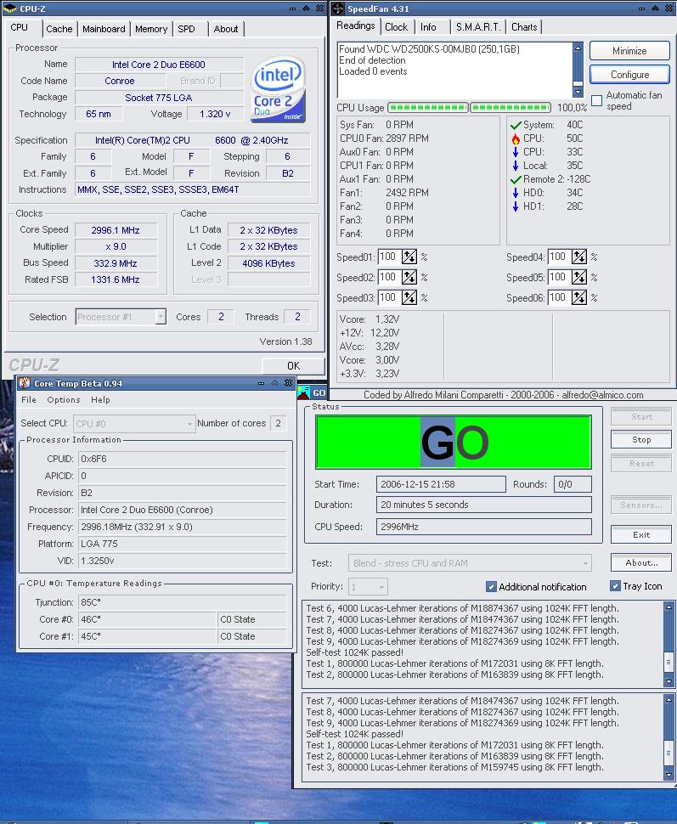Click the down arrow icon beside HD1

[x=516, y=206]
